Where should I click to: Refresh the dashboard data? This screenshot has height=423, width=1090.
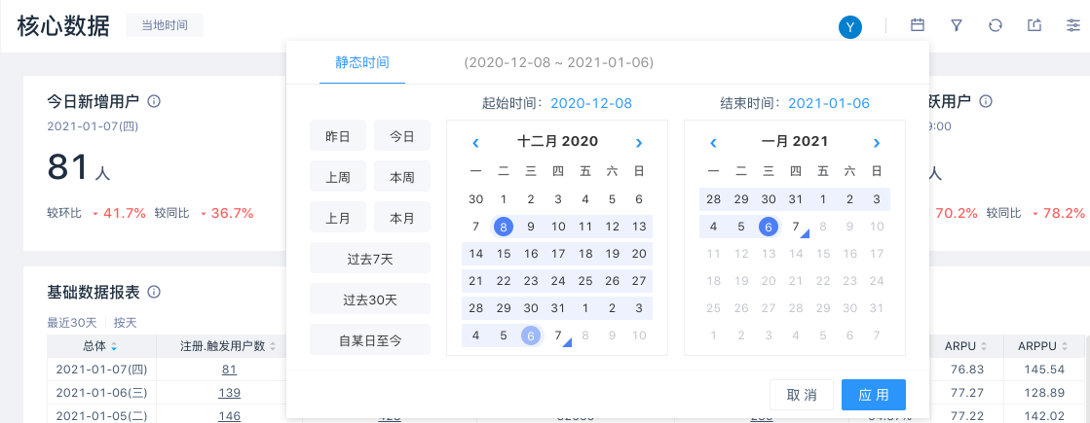995,26
